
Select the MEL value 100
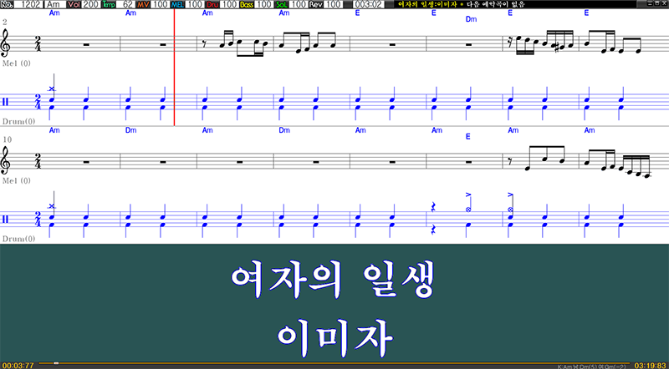(x=195, y=4)
